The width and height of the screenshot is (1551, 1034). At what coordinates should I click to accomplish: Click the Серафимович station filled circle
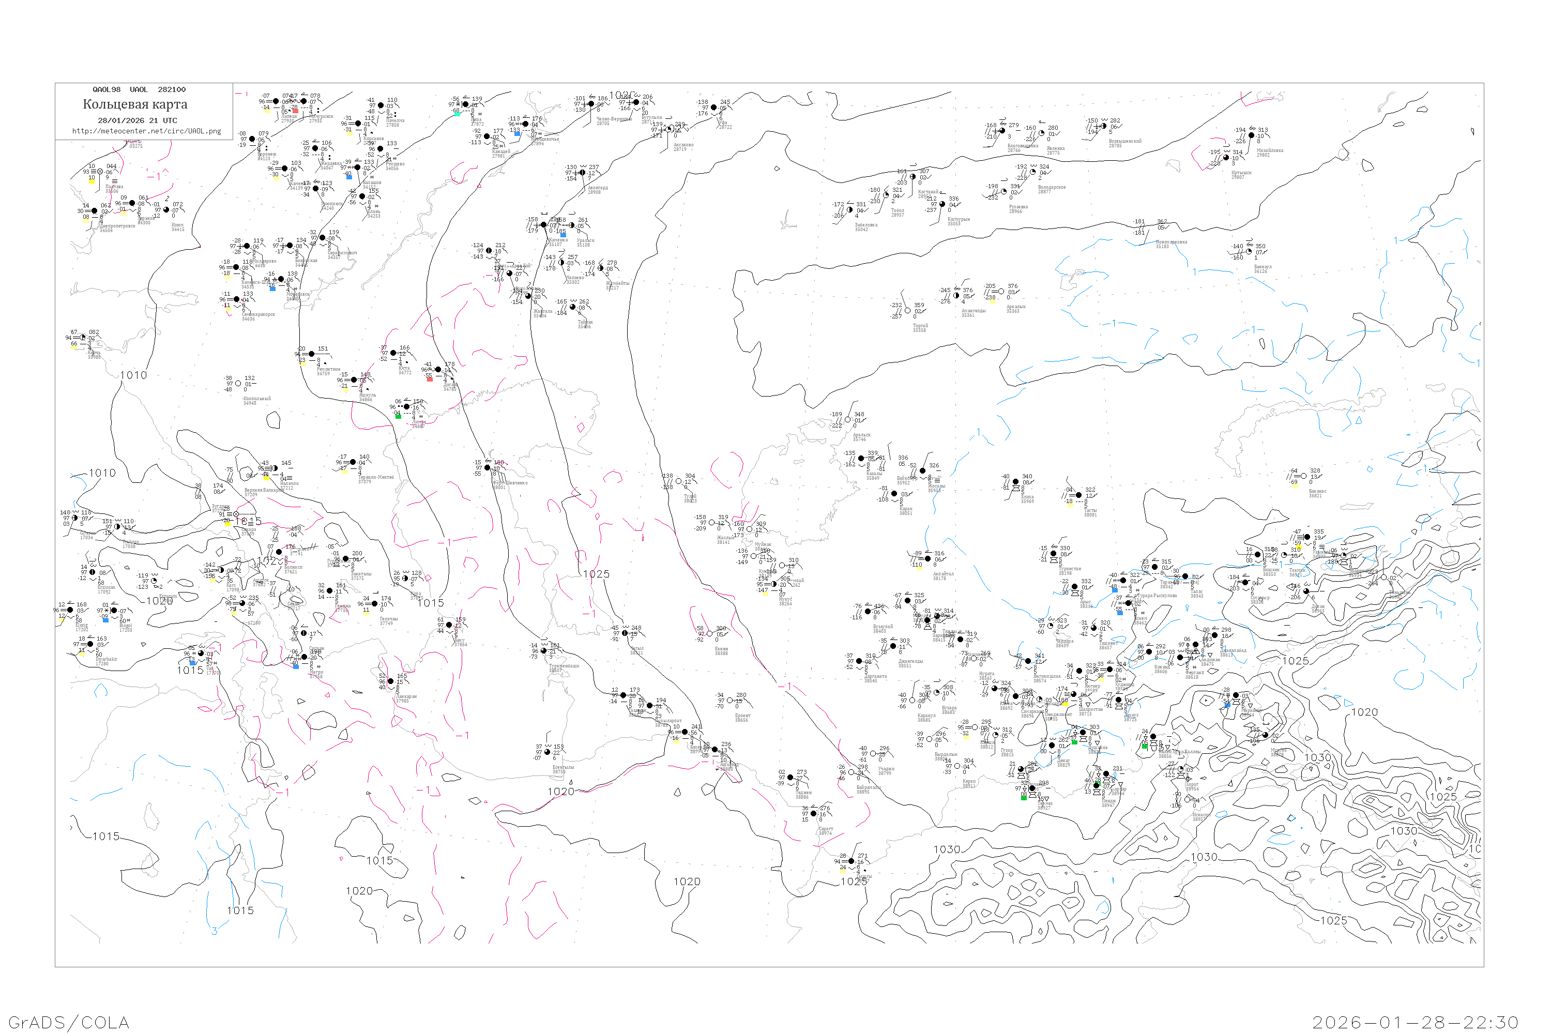coord(323,238)
